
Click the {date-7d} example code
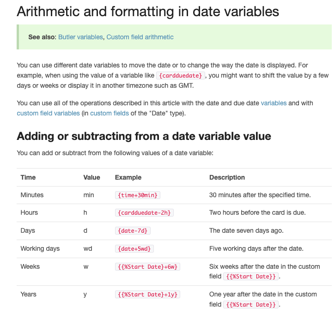pos(133,231)
